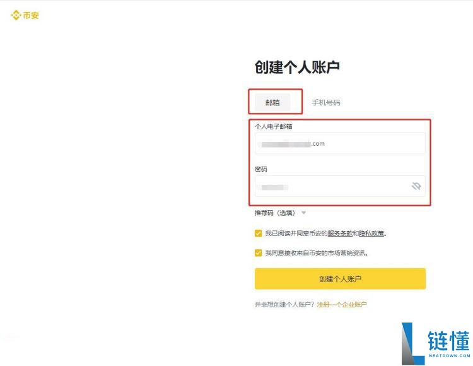
Task: Select the 邮箱 email tab
Action: click(x=272, y=103)
